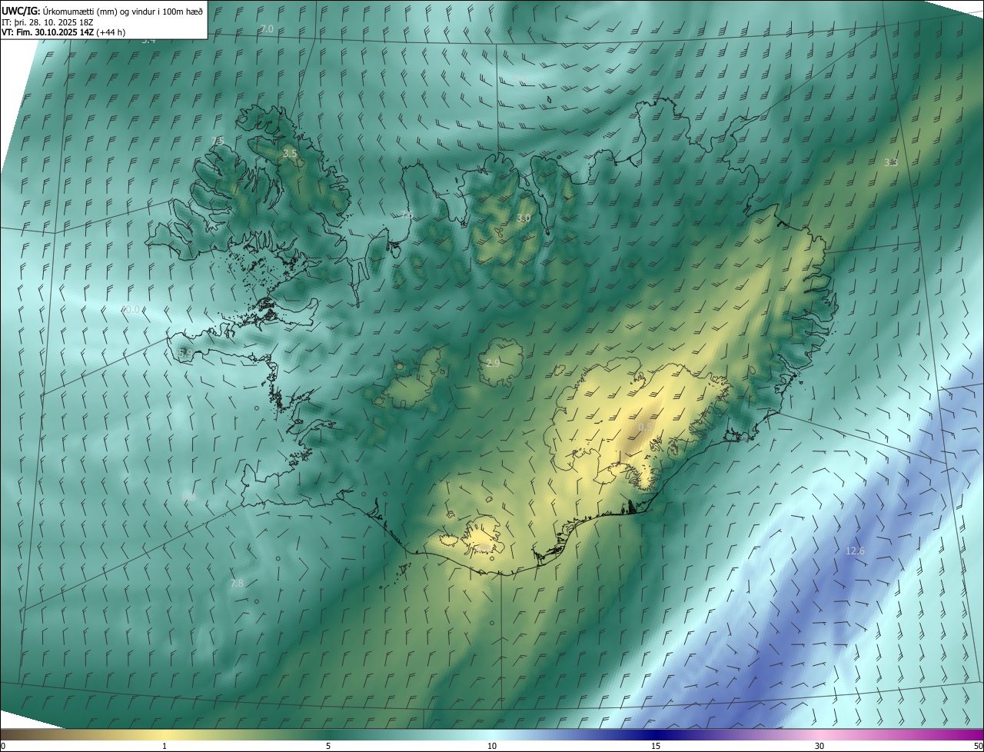This screenshot has height=752, width=984.
Task: Click the VT Fim. 30.10.2025 14Z line
Action: pos(64,32)
